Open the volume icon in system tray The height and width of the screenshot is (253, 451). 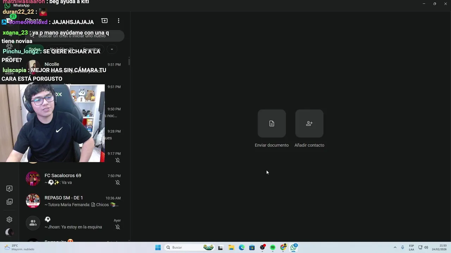click(426, 247)
